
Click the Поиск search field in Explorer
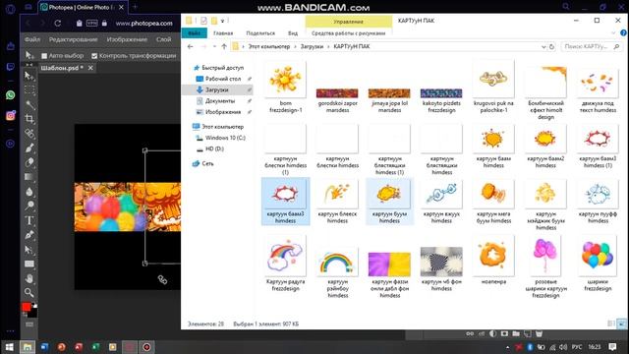(592, 46)
